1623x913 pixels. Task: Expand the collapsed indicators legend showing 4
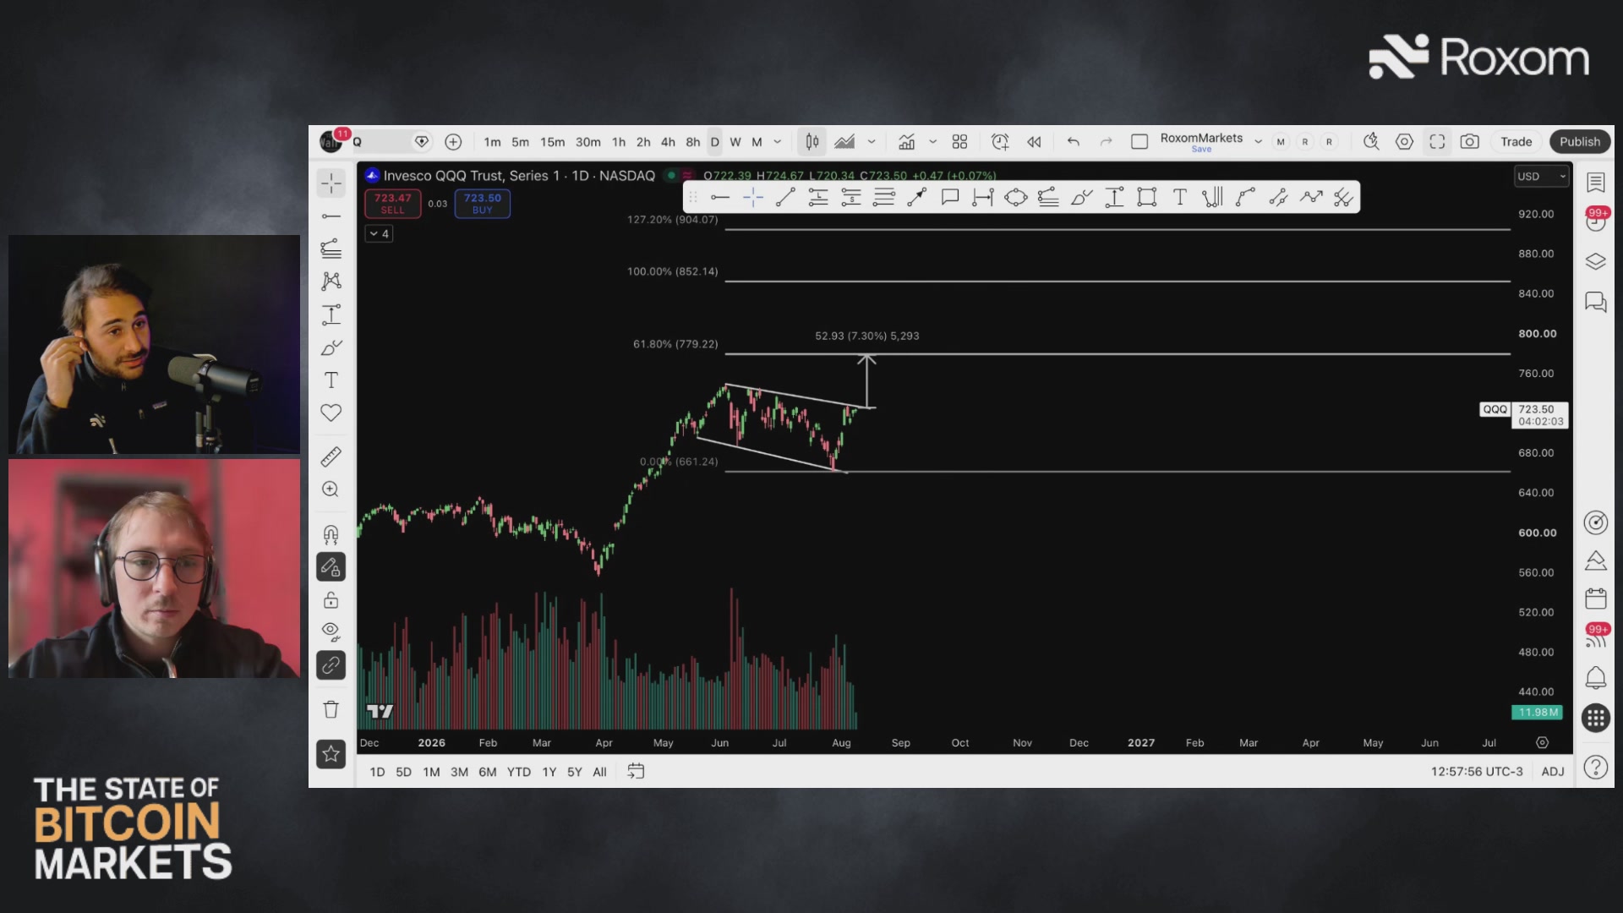379,234
